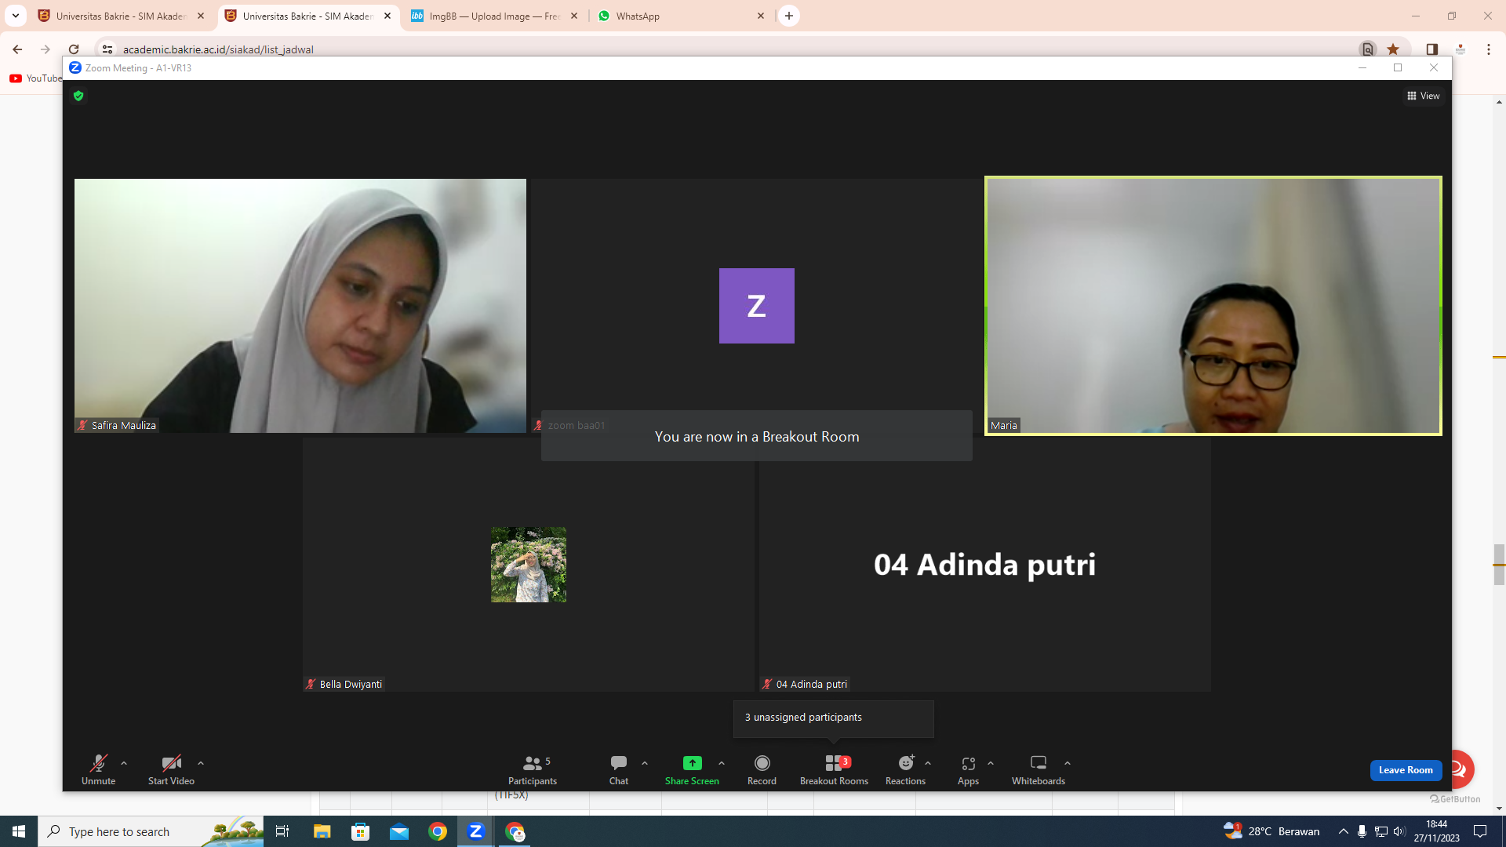Expand the arrow beside Reactions

pyautogui.click(x=928, y=763)
